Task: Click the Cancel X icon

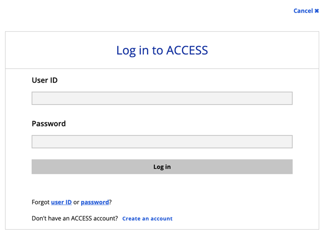Action: pyautogui.click(x=317, y=11)
